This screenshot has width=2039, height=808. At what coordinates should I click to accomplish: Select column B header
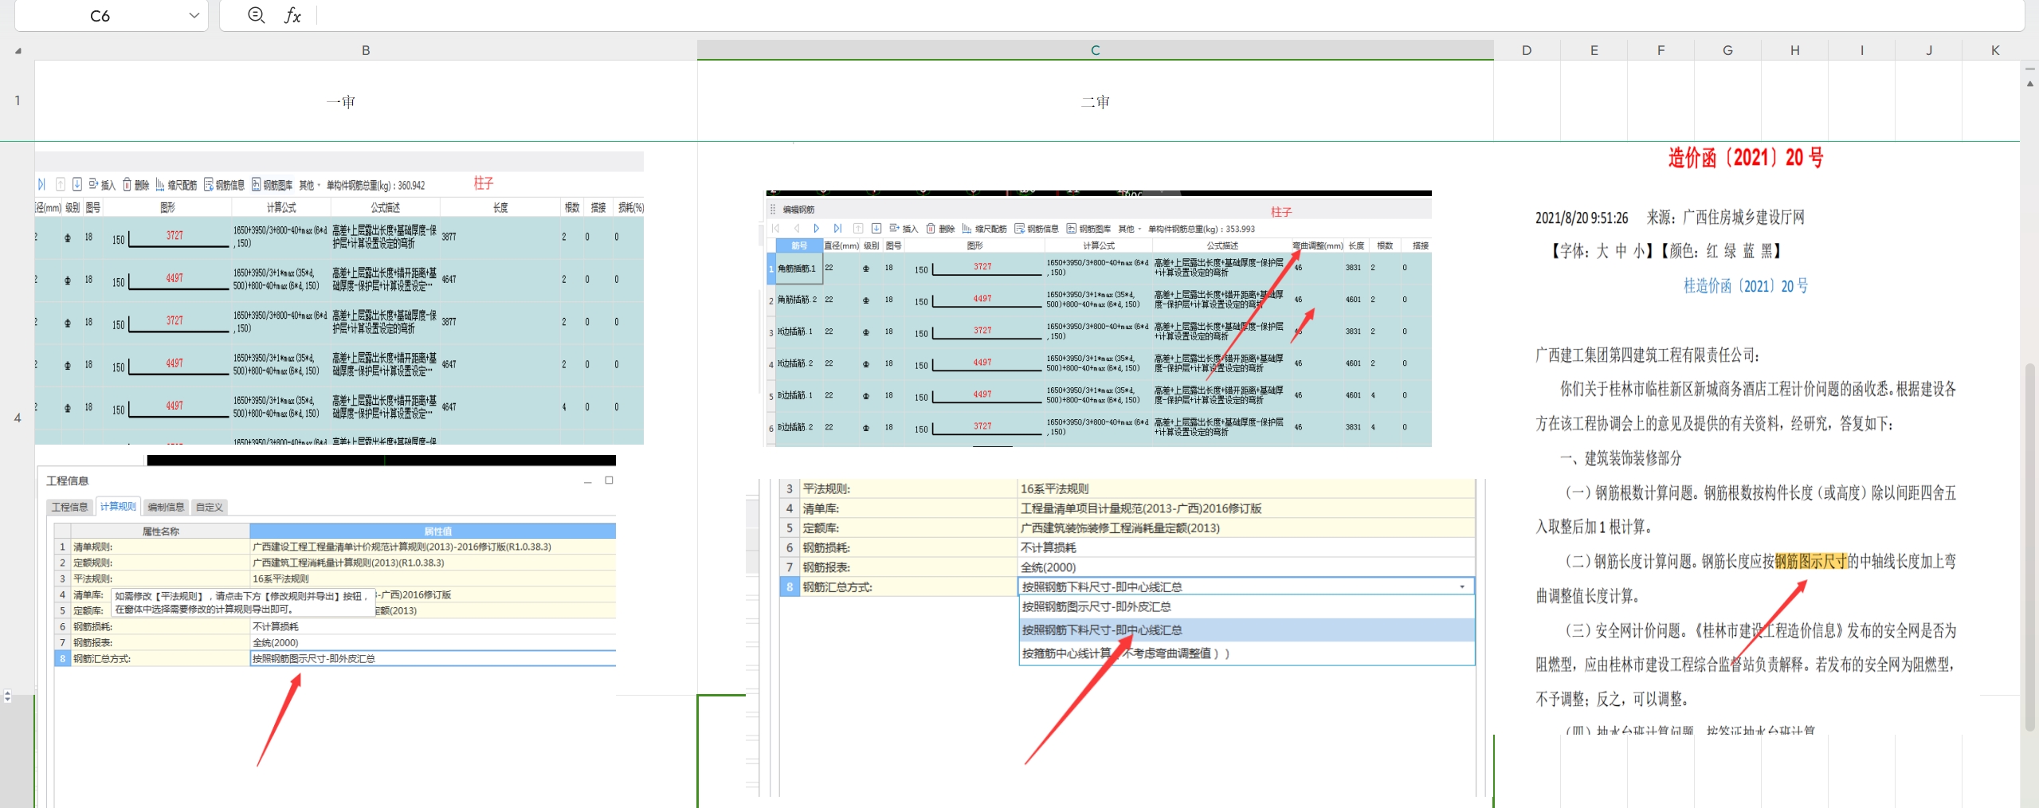(366, 50)
